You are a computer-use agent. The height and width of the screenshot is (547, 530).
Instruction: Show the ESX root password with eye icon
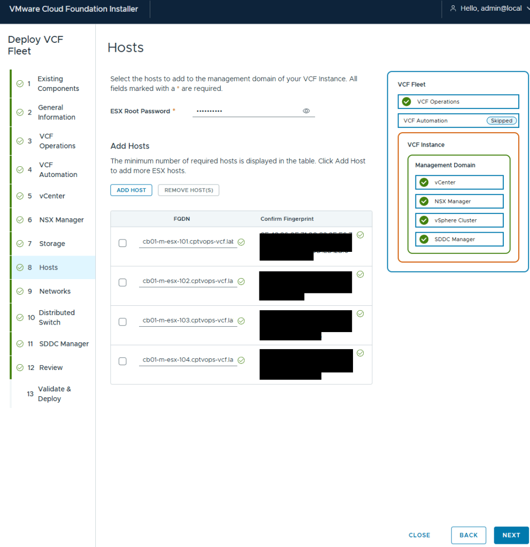point(306,111)
